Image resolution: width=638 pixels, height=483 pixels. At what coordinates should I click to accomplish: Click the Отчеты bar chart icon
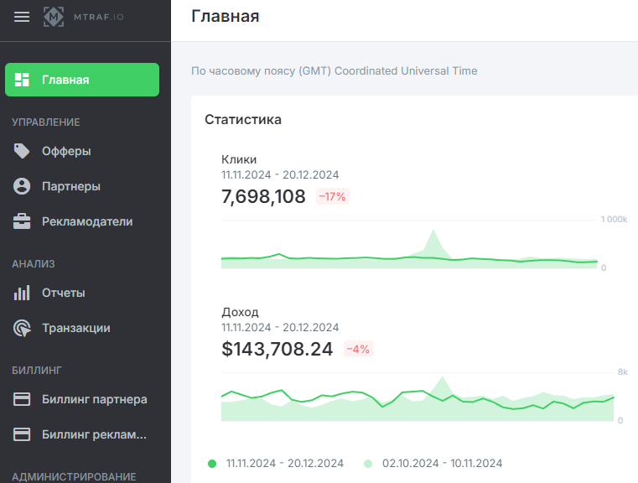[22, 293]
